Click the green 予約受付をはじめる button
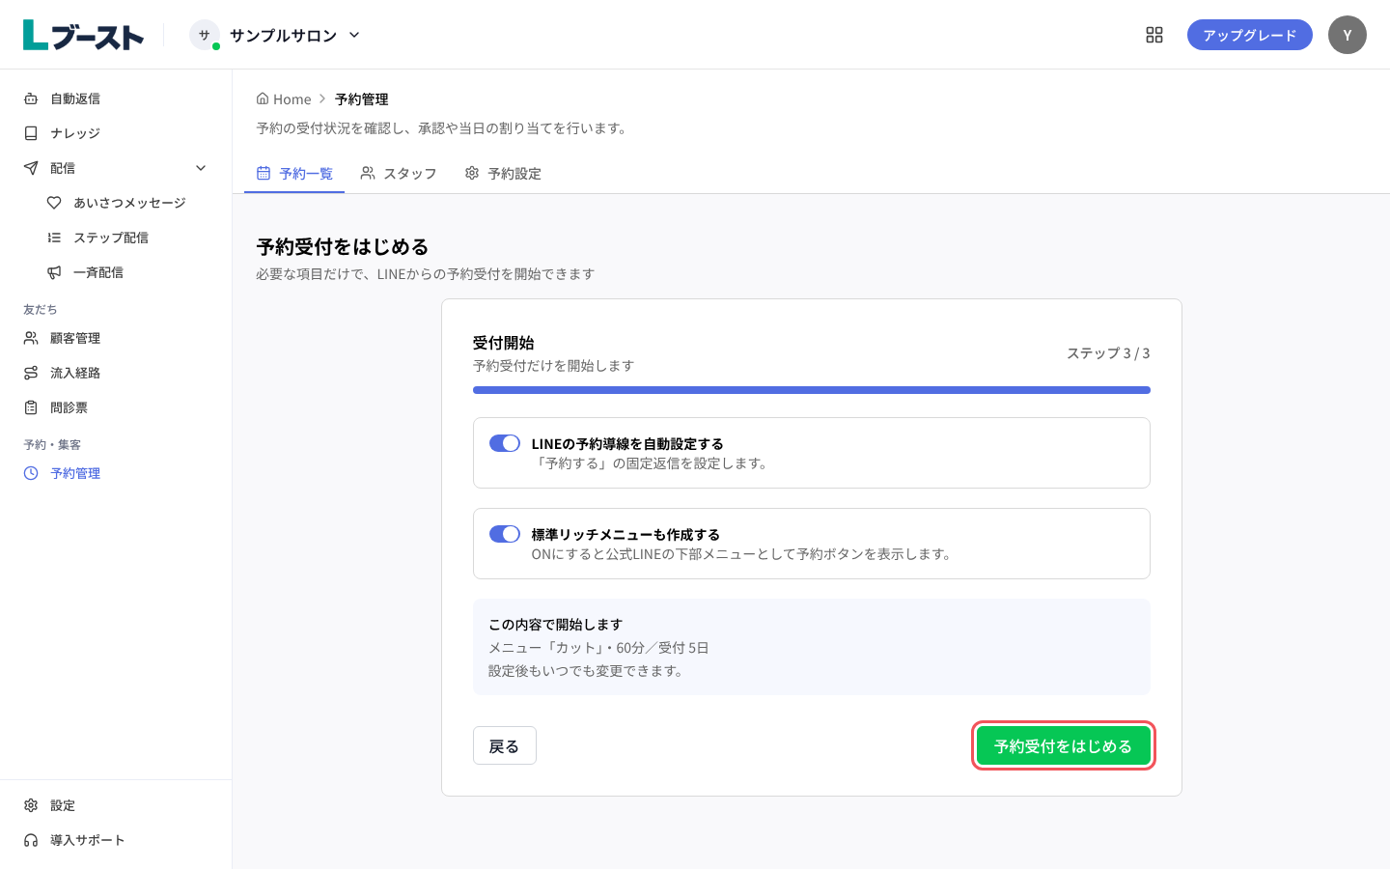This screenshot has width=1390, height=869. click(1064, 745)
